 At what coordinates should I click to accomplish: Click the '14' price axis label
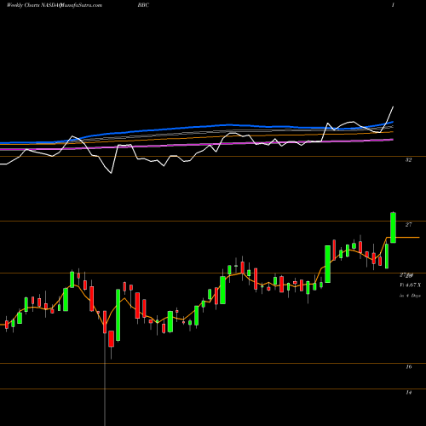click(x=409, y=393)
